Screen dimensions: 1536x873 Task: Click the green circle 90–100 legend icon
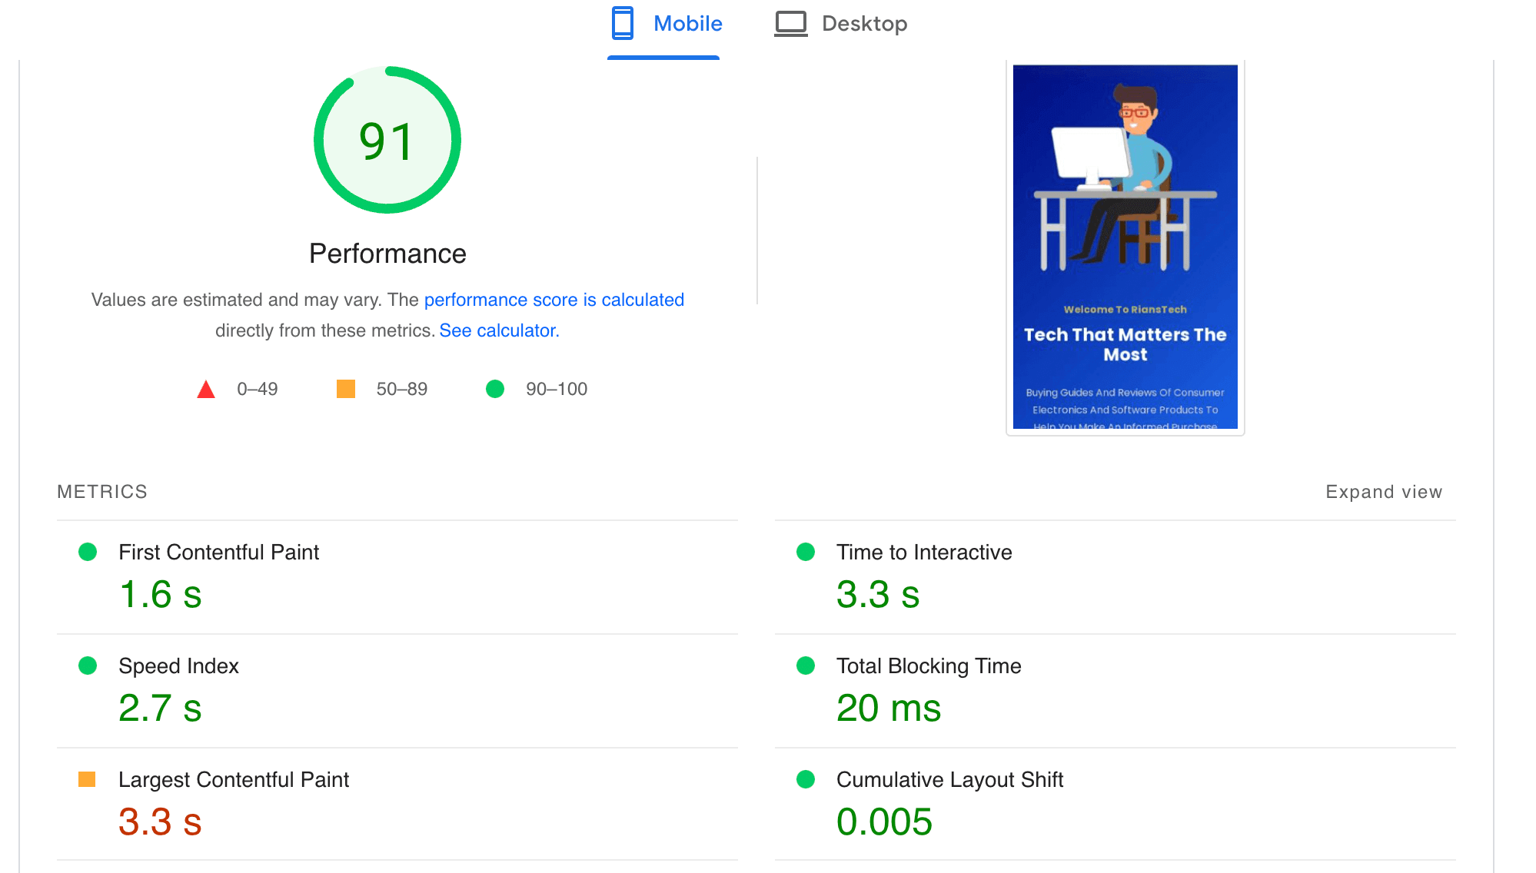(495, 389)
